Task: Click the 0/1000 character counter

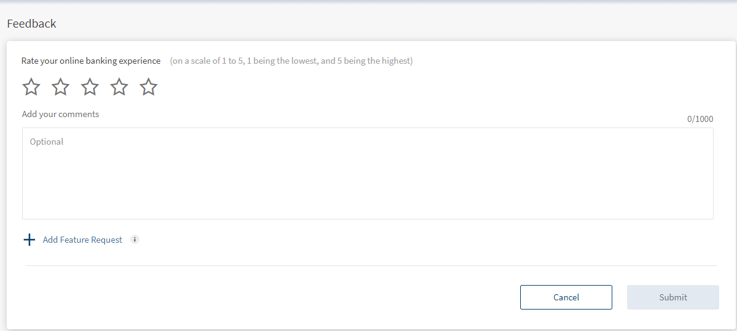Action: 700,119
